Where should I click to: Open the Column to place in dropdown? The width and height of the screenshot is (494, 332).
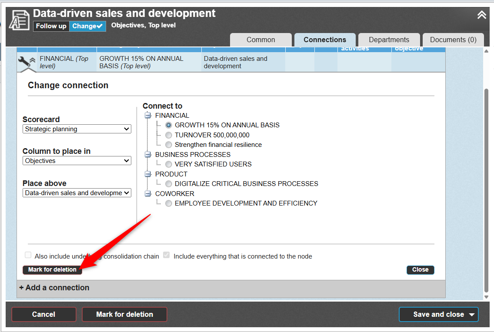[x=77, y=161]
